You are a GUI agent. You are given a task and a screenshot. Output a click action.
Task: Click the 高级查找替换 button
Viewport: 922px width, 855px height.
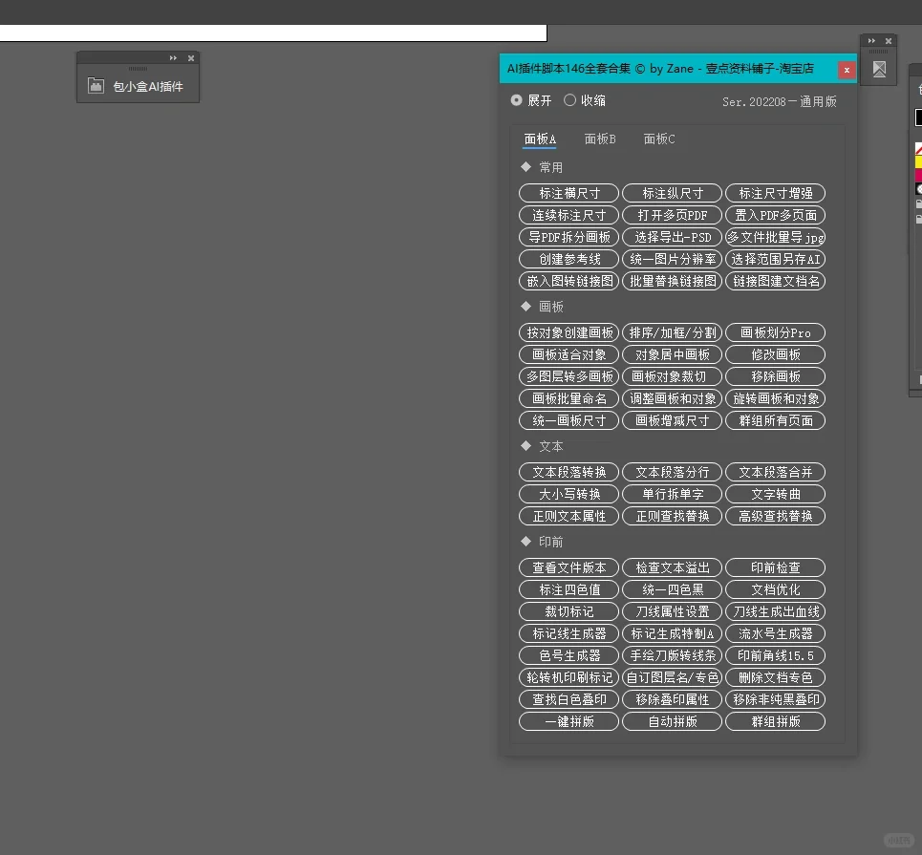point(776,516)
